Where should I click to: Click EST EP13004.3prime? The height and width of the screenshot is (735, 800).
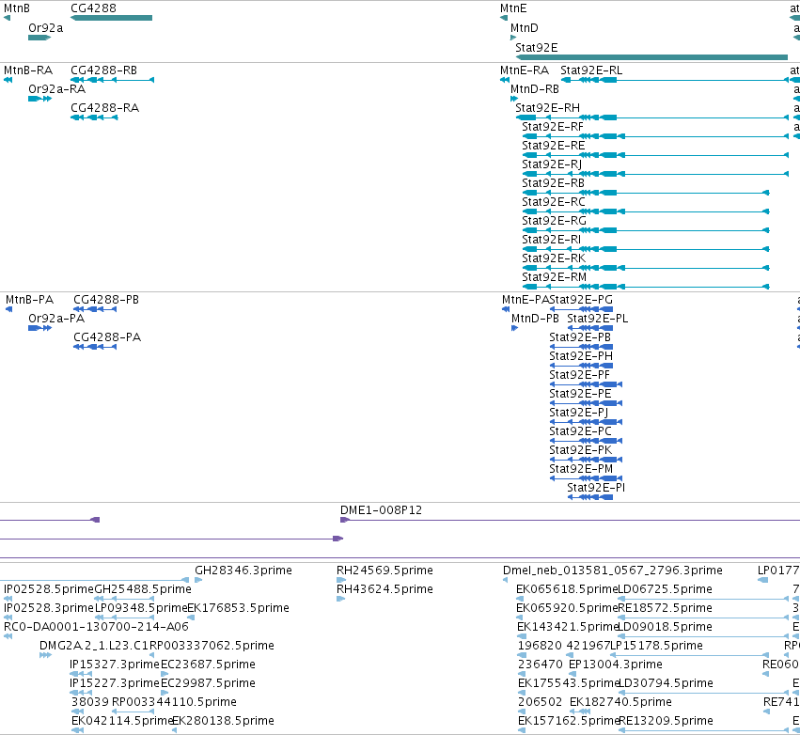pos(616,665)
